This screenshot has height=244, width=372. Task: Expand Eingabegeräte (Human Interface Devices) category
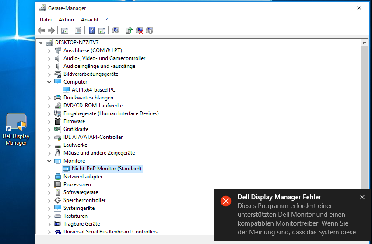49,114
